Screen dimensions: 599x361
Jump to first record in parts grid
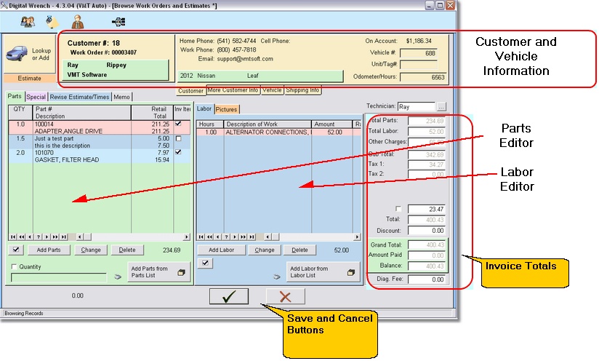pos(13,237)
